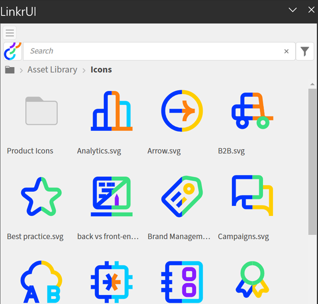Viewport: 318px width, 304px height.
Task: Click the LinkrUI colorful logo icon
Action: (x=12, y=51)
